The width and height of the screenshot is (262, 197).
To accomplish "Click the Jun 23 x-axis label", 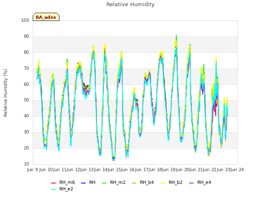I will pos(223,170).
